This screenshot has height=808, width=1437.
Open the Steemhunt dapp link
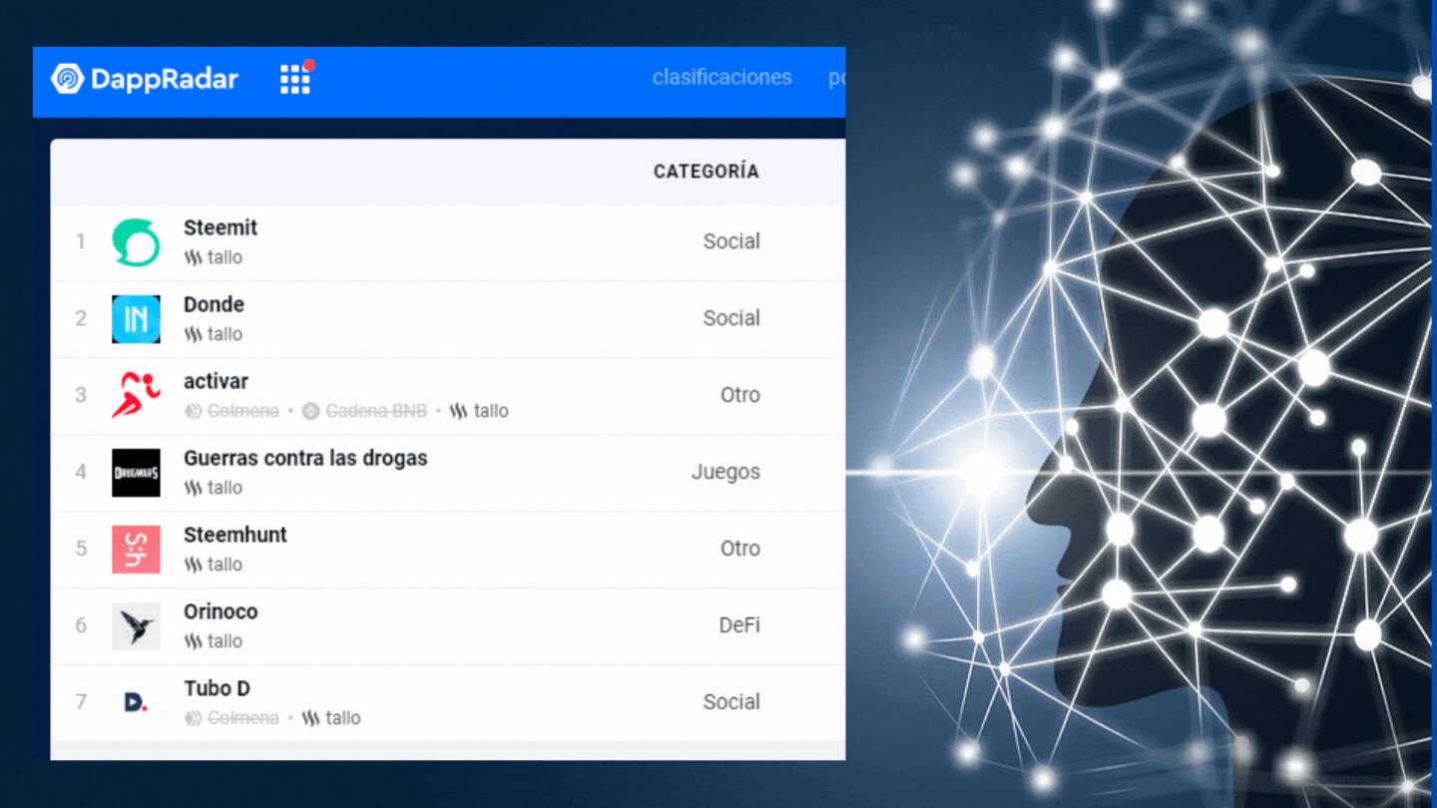pos(236,535)
